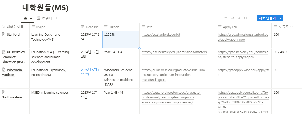Image resolution: width=302 pixels, height=114 pixels.
Task: Open the Stanford row title
Action: tap(13, 35)
